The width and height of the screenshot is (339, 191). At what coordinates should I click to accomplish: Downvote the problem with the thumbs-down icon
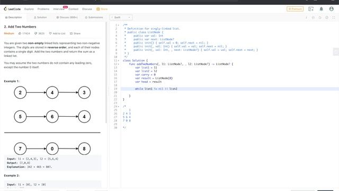(35, 33)
